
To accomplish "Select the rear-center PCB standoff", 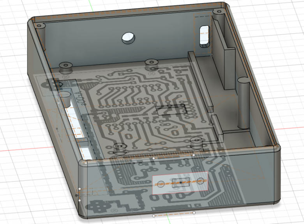I will point(151,63).
